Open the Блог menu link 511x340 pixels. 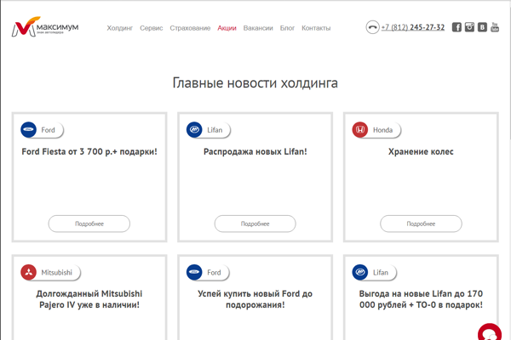click(287, 28)
